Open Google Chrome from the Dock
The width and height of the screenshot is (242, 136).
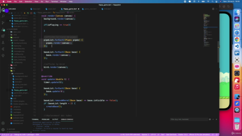tap(237, 39)
